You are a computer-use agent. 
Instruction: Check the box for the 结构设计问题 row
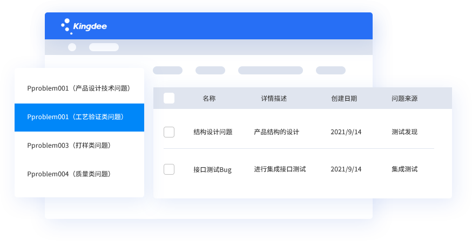(169, 132)
